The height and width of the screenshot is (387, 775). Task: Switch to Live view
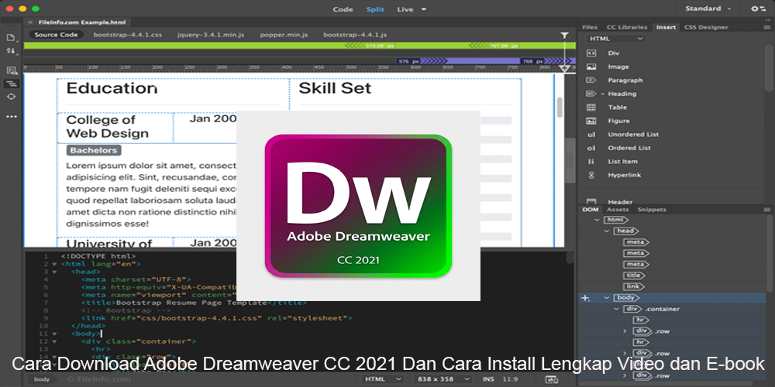click(x=405, y=9)
